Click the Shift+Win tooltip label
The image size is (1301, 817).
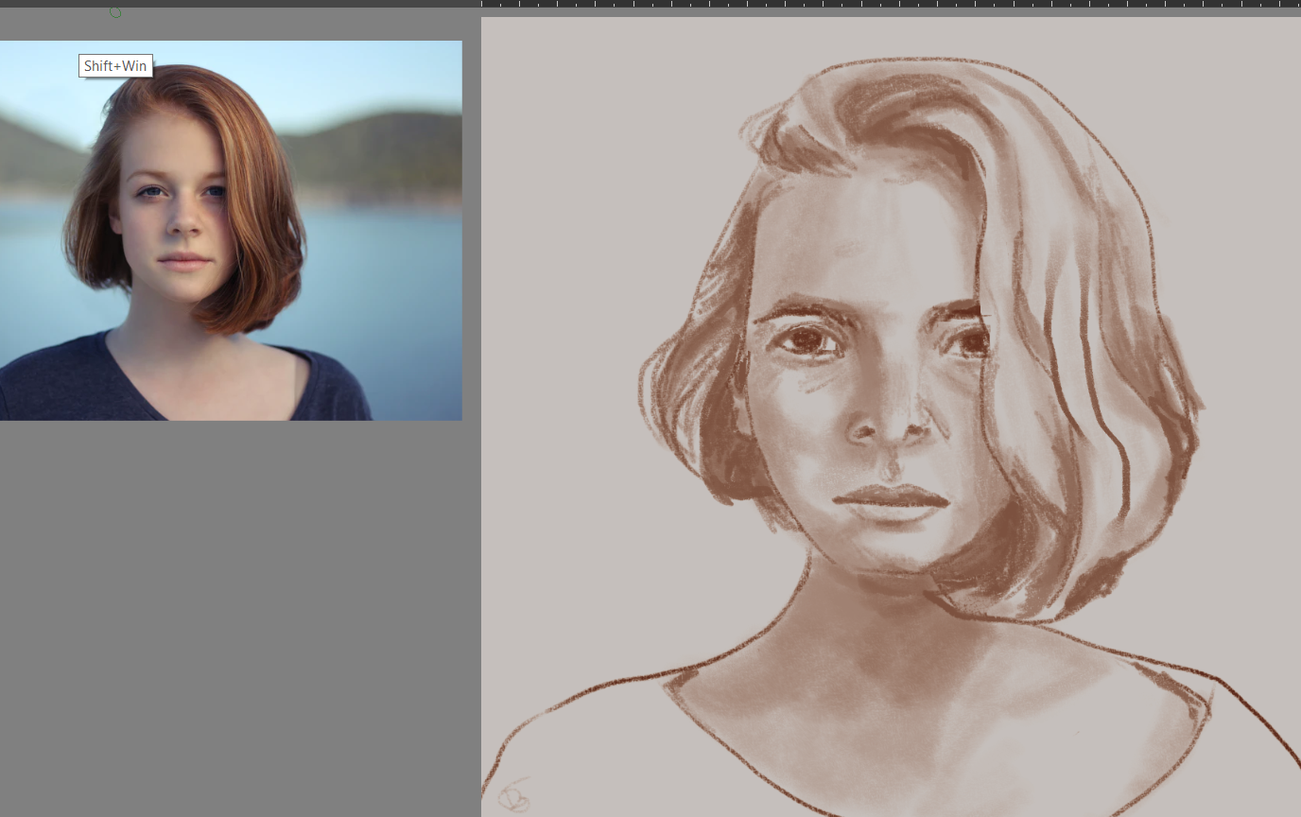[x=115, y=66]
